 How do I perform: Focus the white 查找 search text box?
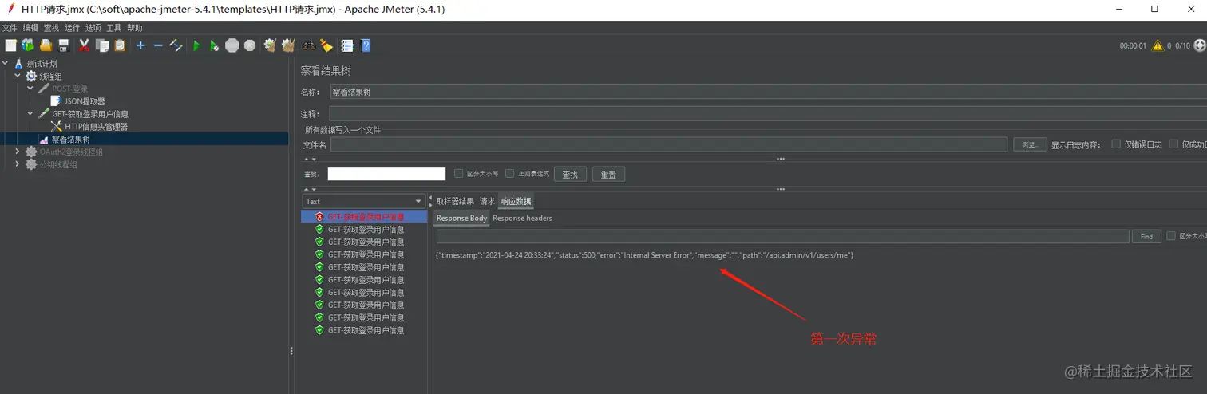pos(386,174)
